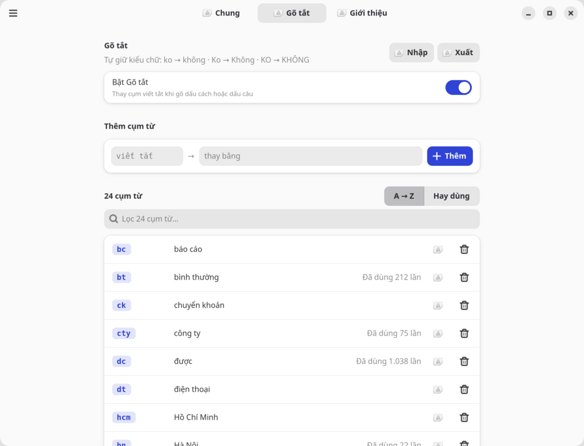This screenshot has height=446, width=584.
Task: Open the Giới thiệu tab
Action: tap(362, 13)
